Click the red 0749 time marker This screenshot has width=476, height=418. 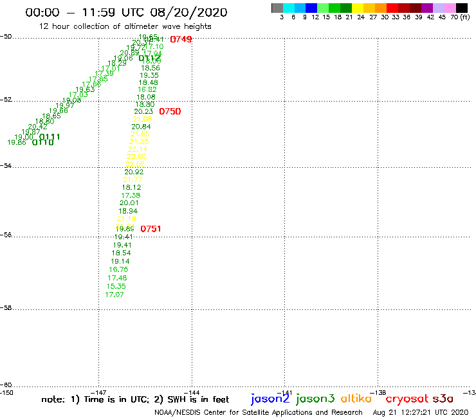(x=181, y=39)
